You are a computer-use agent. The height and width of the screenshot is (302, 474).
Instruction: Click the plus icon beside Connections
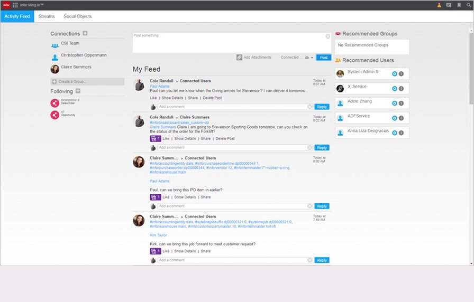point(85,33)
